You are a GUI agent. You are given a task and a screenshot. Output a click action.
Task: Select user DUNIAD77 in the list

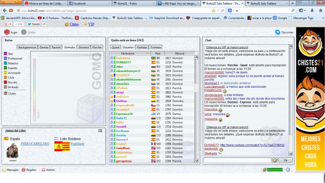tap(123, 62)
